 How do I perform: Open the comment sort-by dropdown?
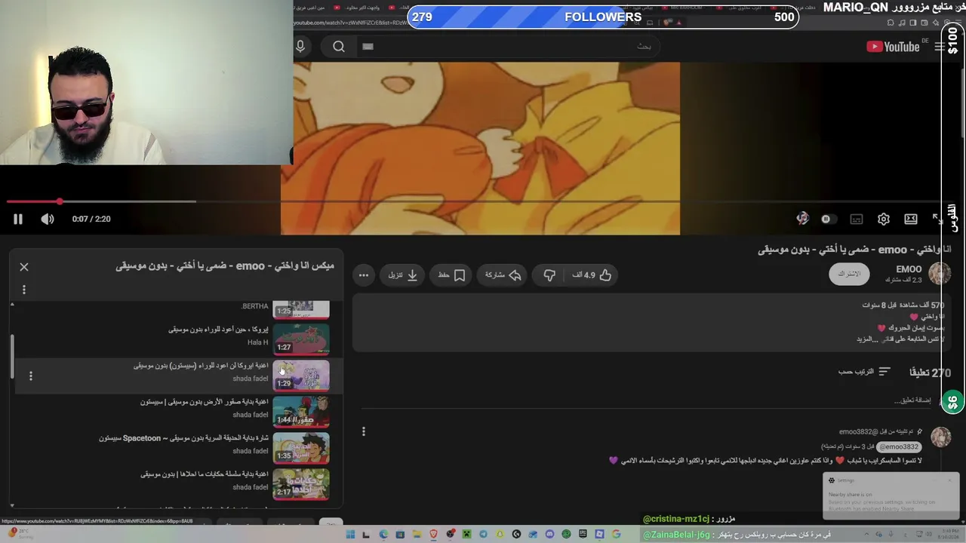(865, 372)
